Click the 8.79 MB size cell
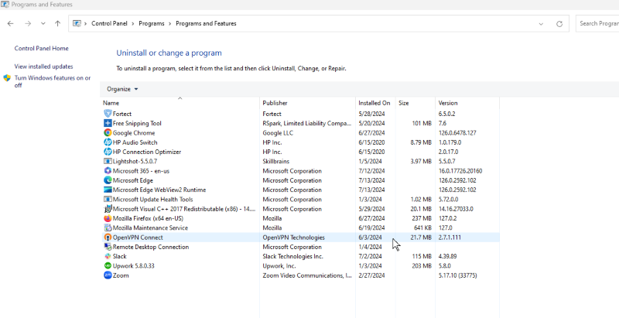Image resolution: width=619 pixels, height=318 pixels. click(421, 142)
